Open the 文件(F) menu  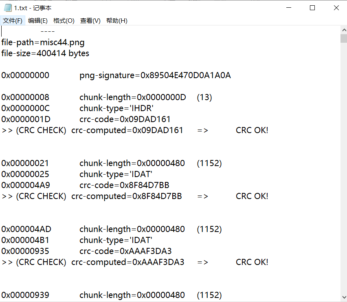click(x=13, y=20)
